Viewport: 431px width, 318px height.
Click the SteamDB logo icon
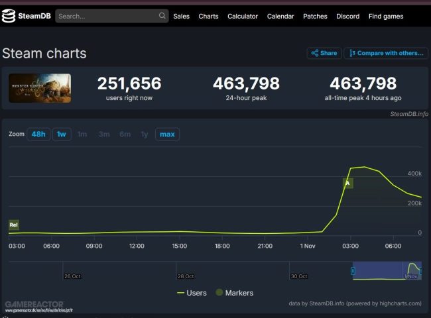coord(9,16)
